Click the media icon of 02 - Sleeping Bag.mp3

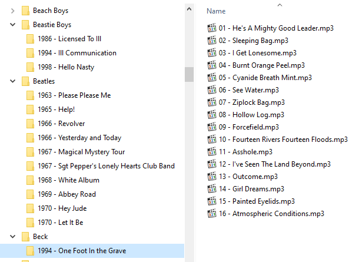tap(212, 41)
